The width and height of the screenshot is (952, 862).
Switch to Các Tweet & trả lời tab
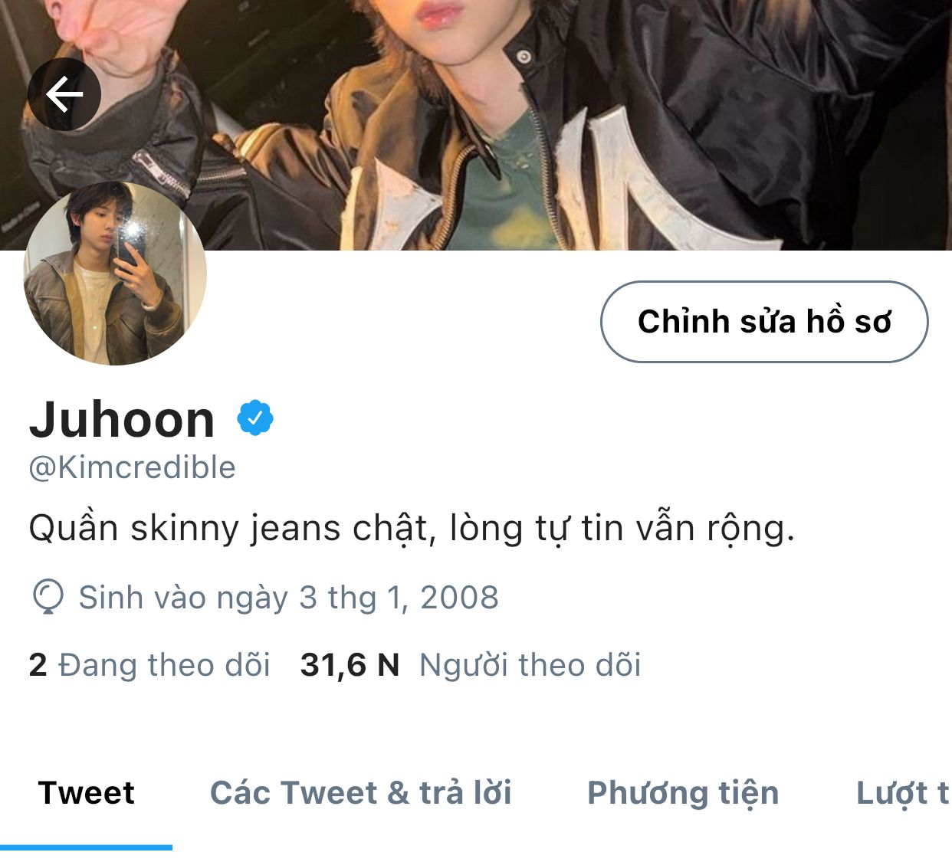point(360,793)
